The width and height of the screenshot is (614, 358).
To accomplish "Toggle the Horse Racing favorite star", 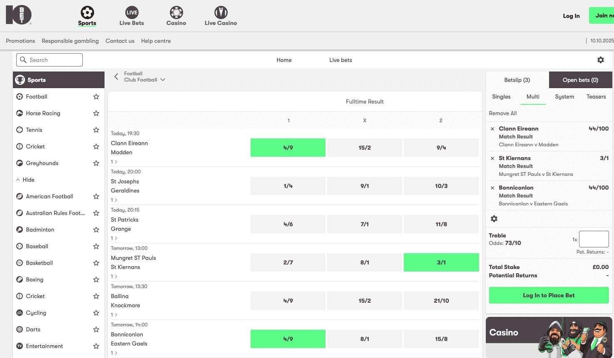I will [96, 113].
